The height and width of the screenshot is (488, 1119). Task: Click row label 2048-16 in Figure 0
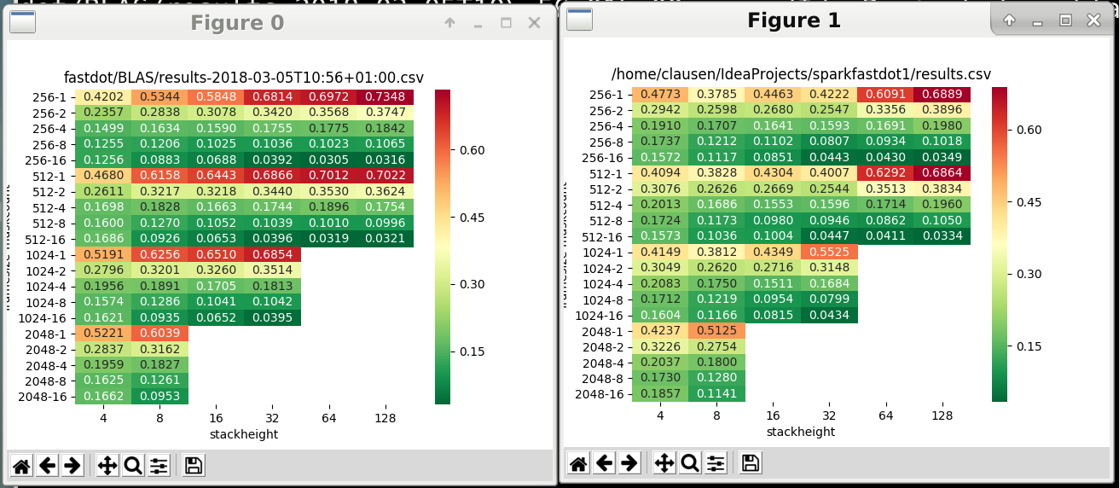click(x=43, y=397)
